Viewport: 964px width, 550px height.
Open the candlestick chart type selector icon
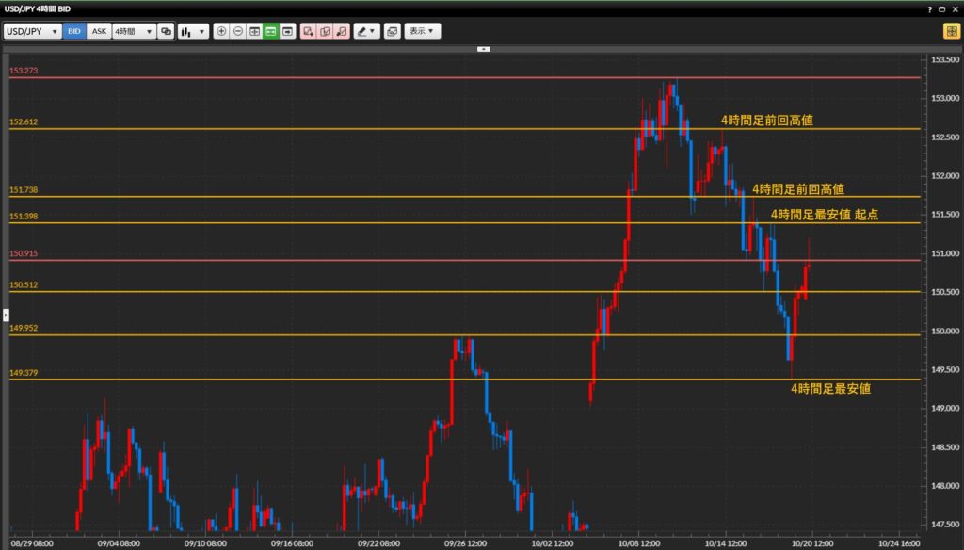[x=187, y=31]
